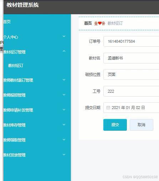
Task: Expand the 个人中心 menu chevron
Action: click(x=64, y=36)
